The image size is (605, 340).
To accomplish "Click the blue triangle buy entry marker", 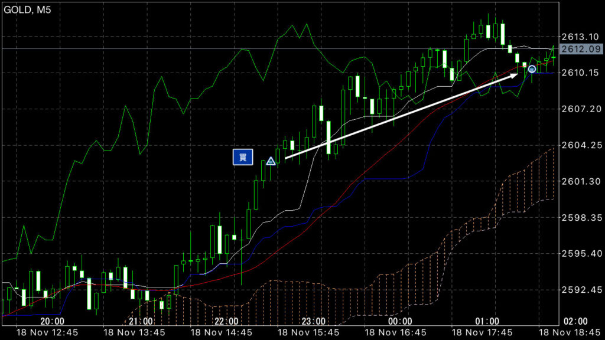I will click(271, 161).
